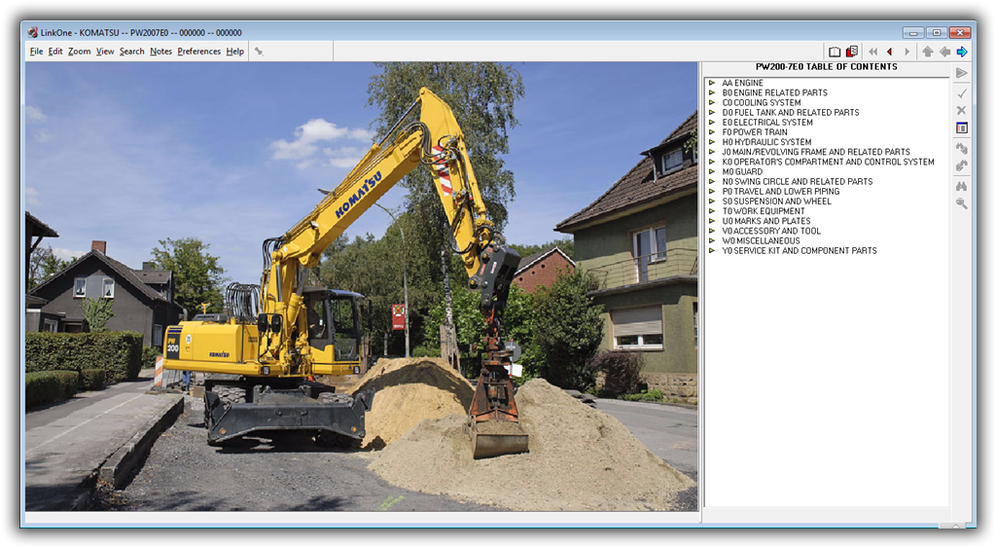The image size is (996, 548).
Task: Click the red previous page arrow
Action: pos(889,52)
